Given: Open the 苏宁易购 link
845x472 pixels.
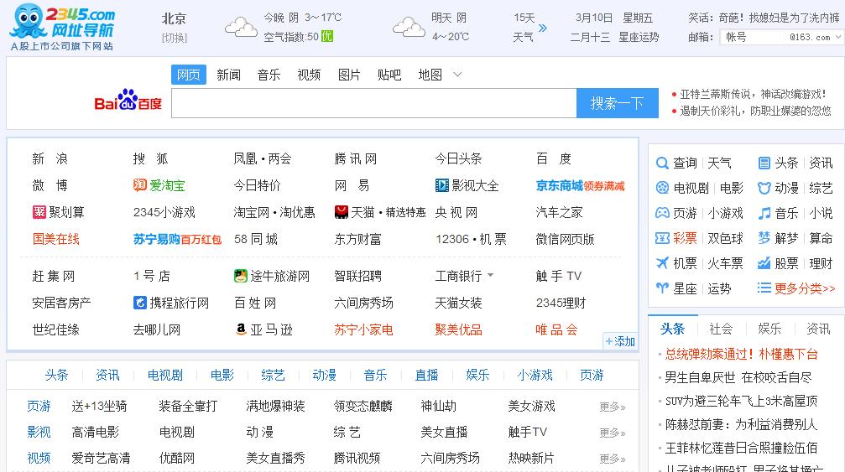Looking at the screenshot, I should click(x=156, y=239).
